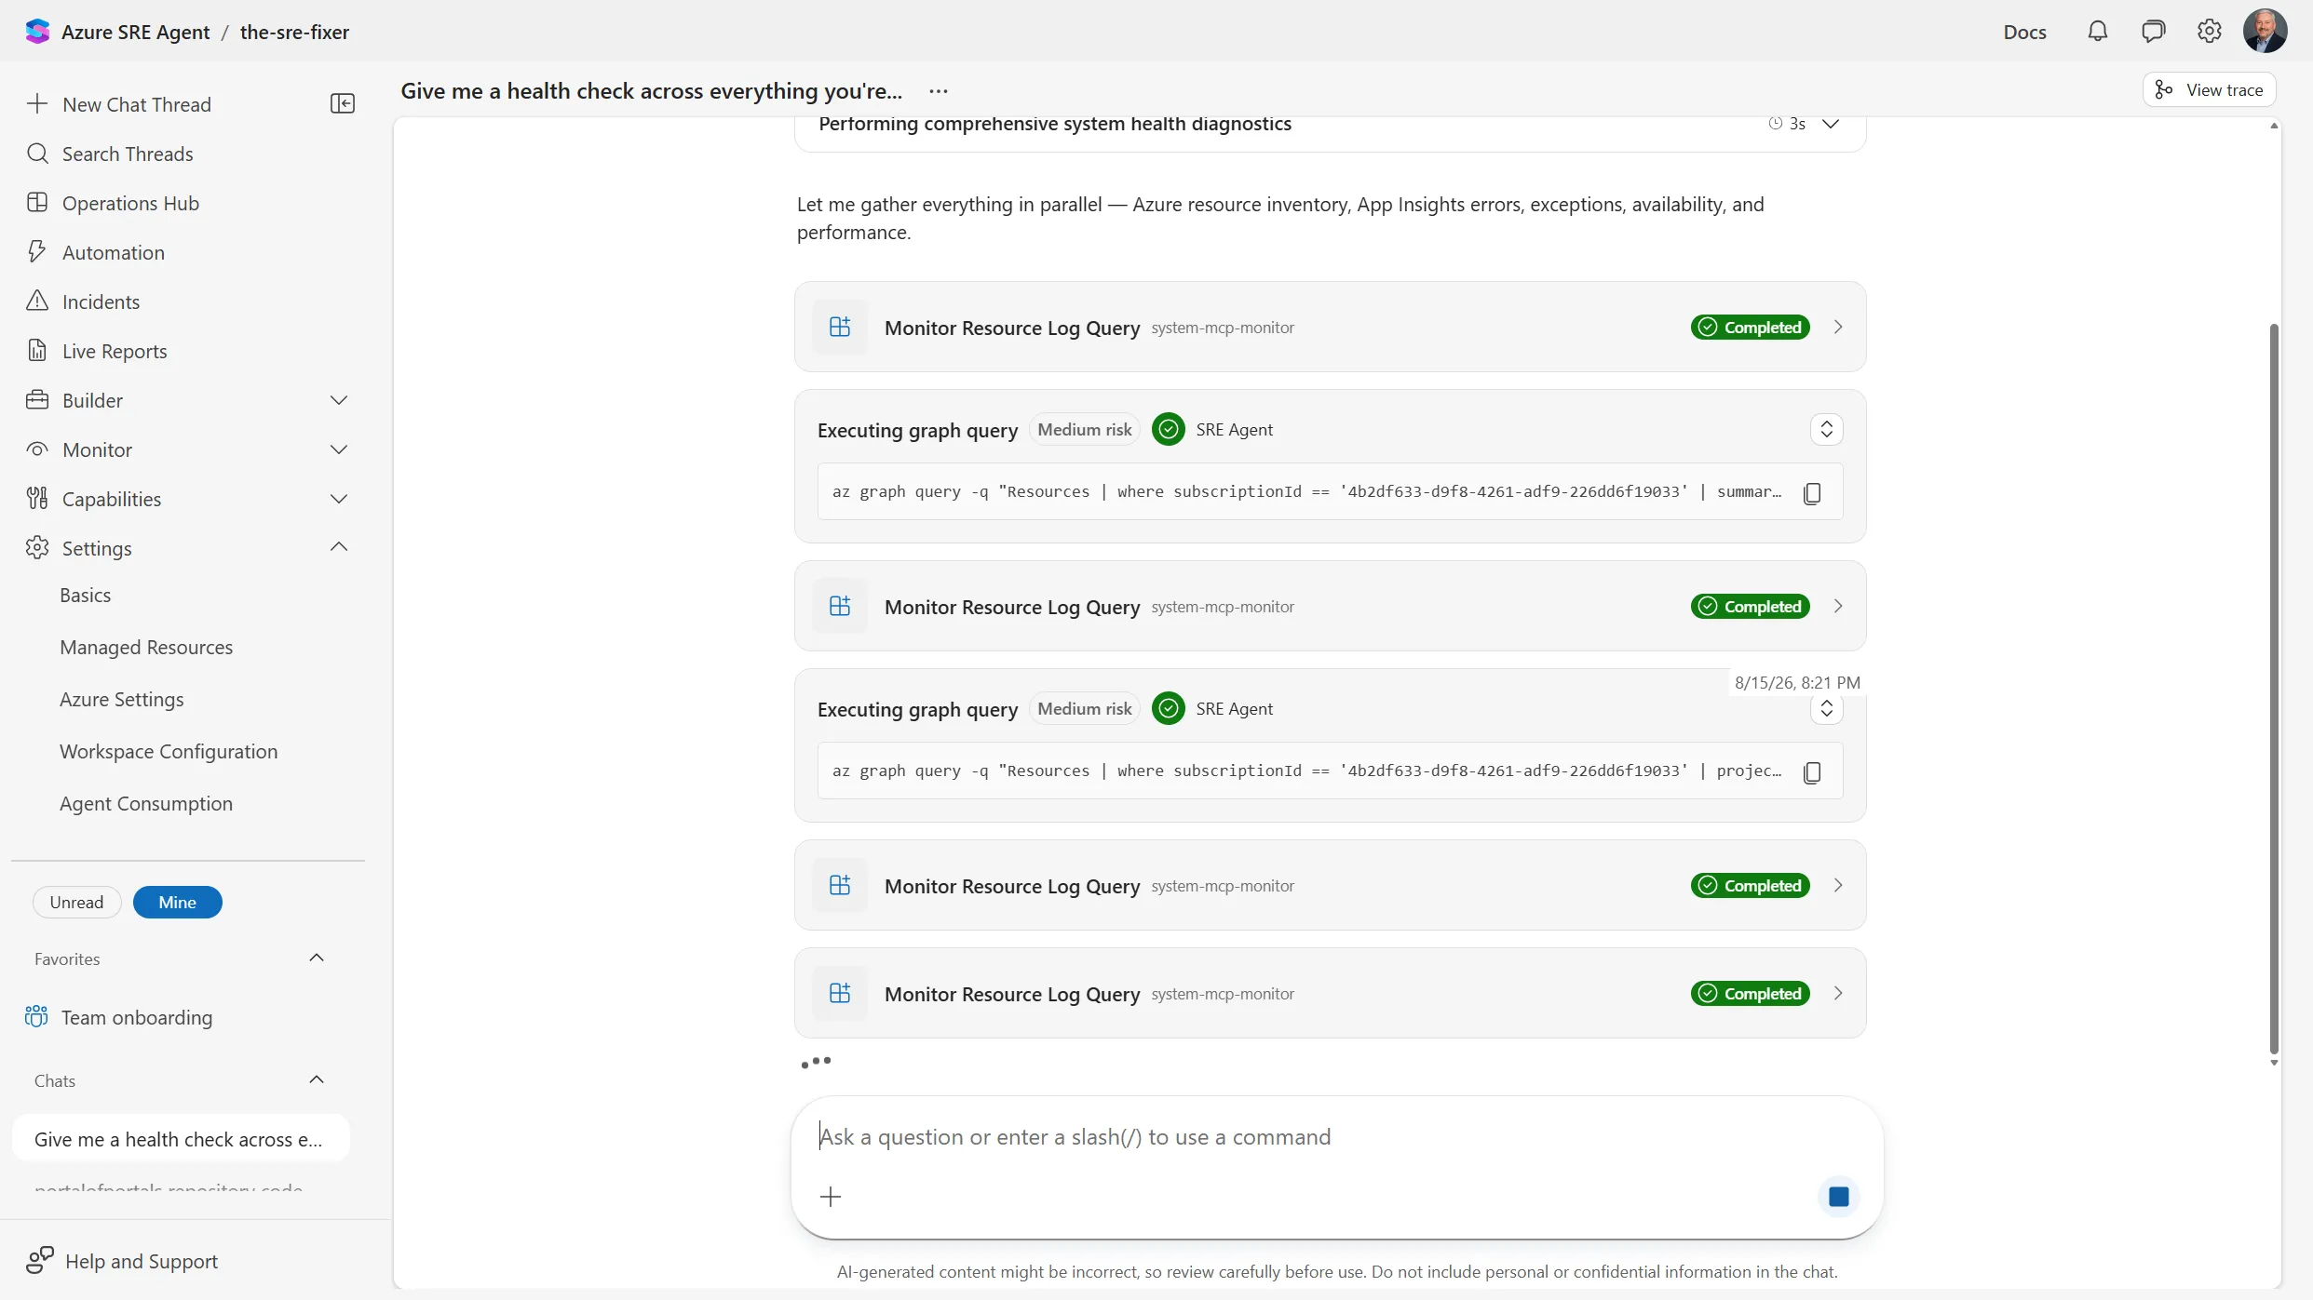The width and height of the screenshot is (2313, 1300).
Task: Expand the system health diagnostics step chevron
Action: tap(1831, 124)
